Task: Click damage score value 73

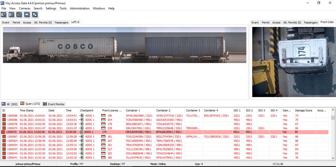Action: coord(297,116)
